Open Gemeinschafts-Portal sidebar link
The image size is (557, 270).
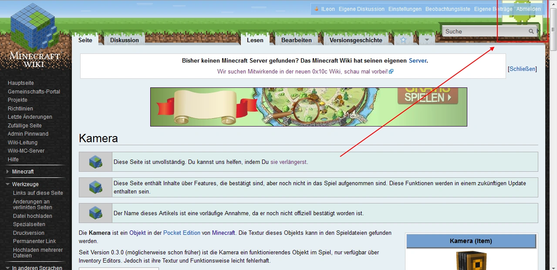pyautogui.click(x=34, y=92)
